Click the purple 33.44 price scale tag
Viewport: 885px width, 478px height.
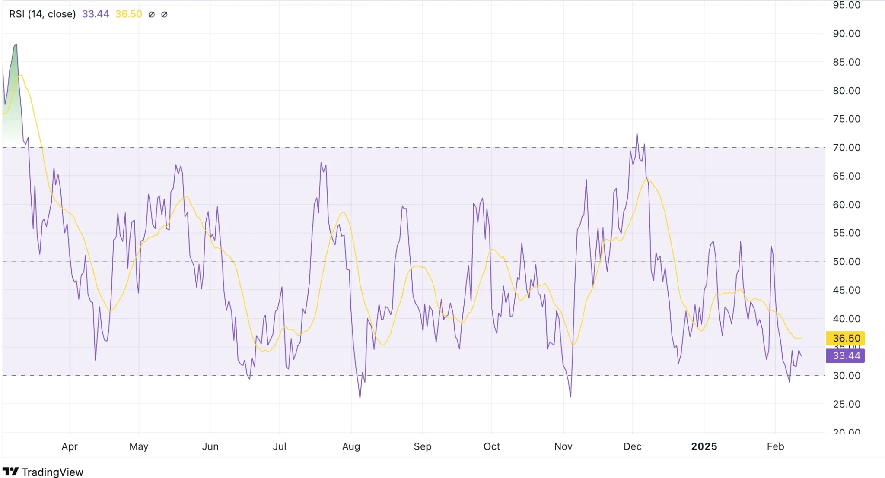pyautogui.click(x=846, y=356)
